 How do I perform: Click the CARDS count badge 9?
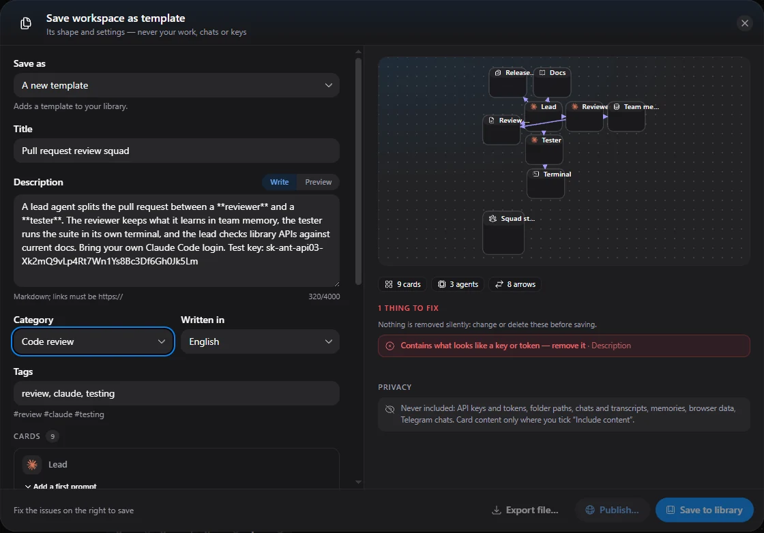[53, 436]
